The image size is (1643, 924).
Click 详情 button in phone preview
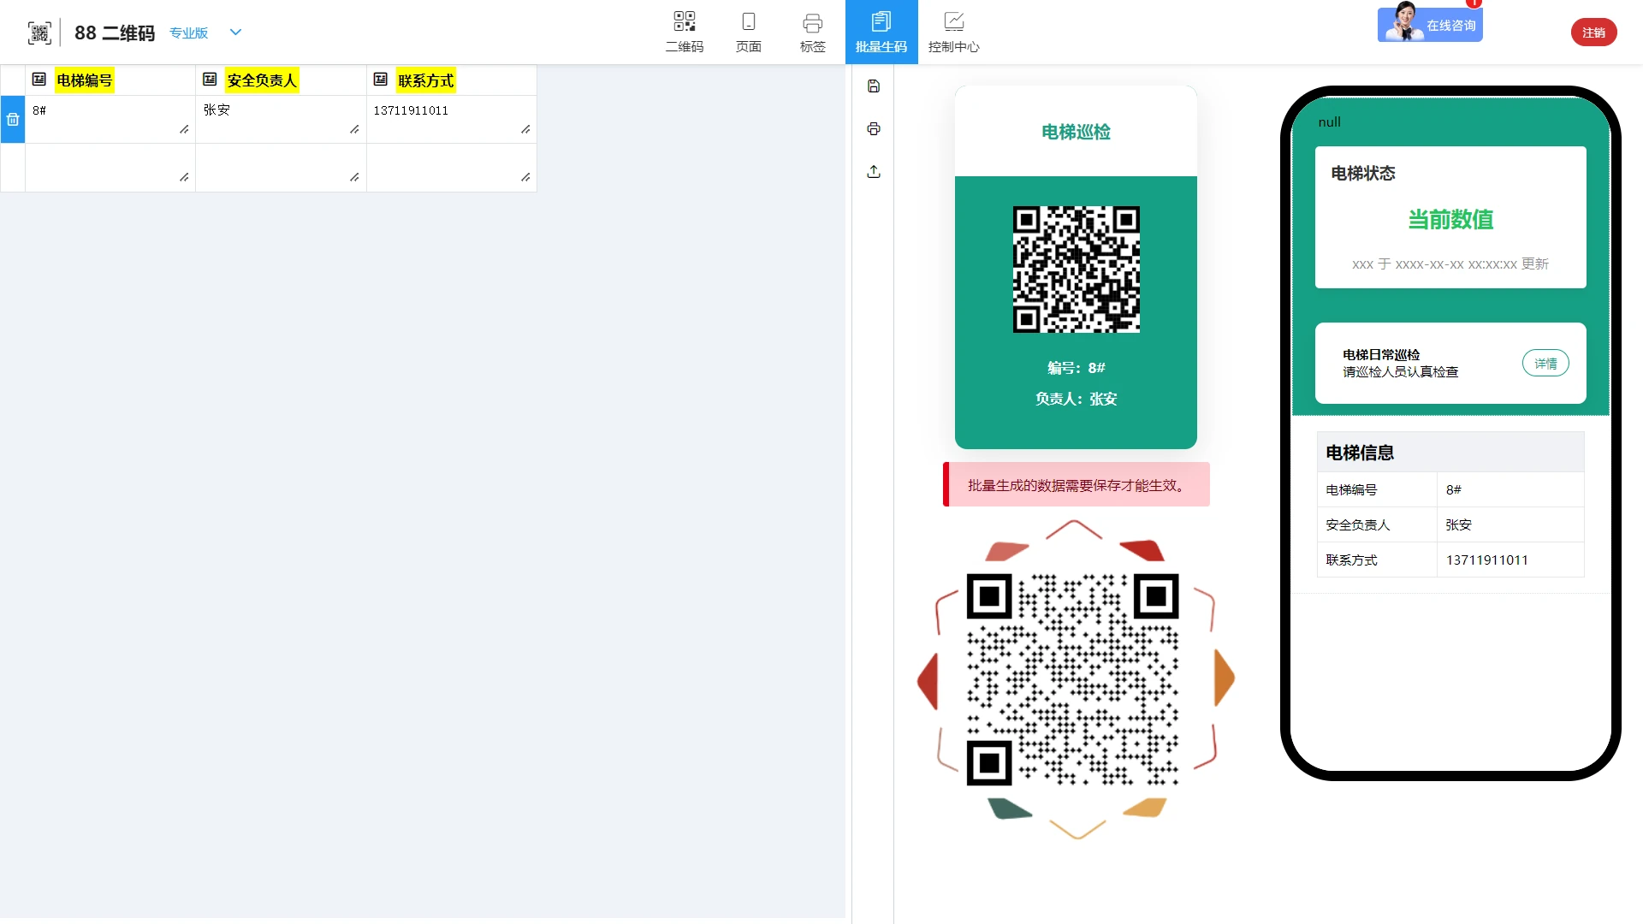click(1545, 364)
